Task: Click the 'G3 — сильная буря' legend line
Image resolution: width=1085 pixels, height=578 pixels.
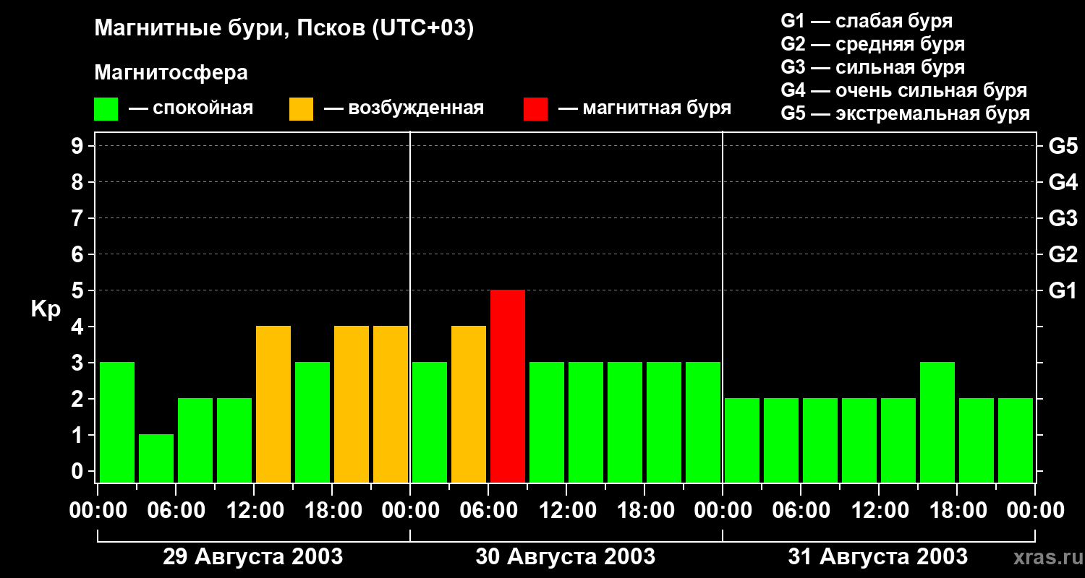Action: [x=873, y=67]
